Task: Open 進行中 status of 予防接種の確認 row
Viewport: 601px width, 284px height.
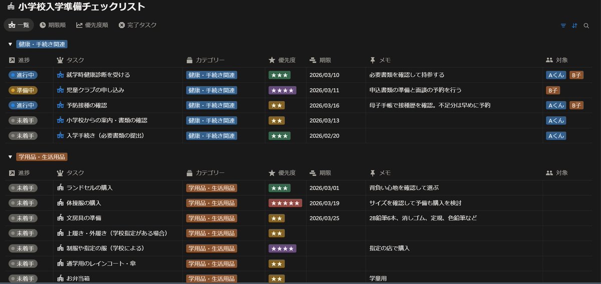Action: point(24,105)
